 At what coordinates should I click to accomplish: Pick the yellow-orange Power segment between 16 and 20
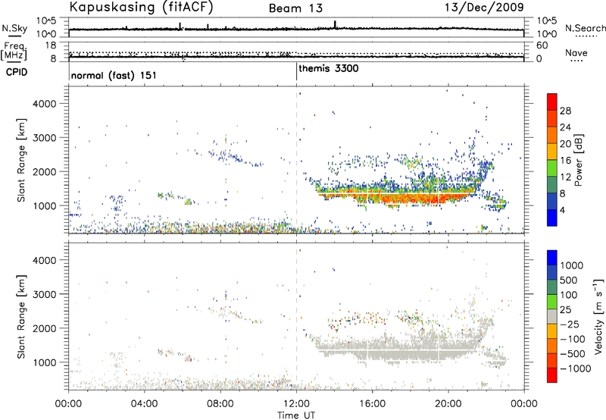(552, 152)
